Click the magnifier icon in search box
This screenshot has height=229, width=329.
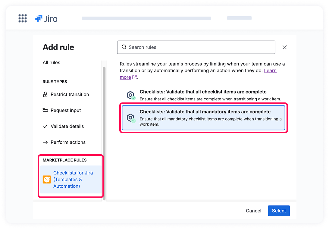(124, 47)
